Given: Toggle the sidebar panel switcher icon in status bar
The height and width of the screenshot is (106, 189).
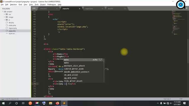Looking at the screenshot, I should pyautogui.click(x=3, y=99).
